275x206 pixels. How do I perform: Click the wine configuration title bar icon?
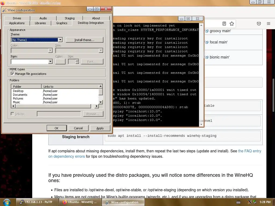(4, 10)
